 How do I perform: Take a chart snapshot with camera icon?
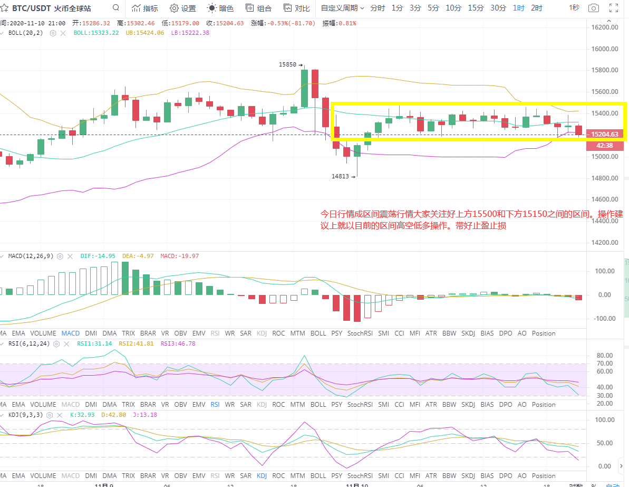(594, 8)
